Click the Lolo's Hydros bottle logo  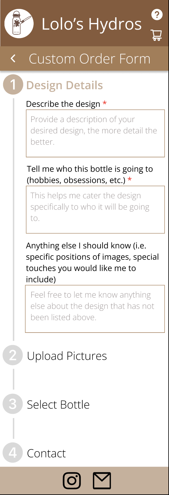click(x=19, y=24)
